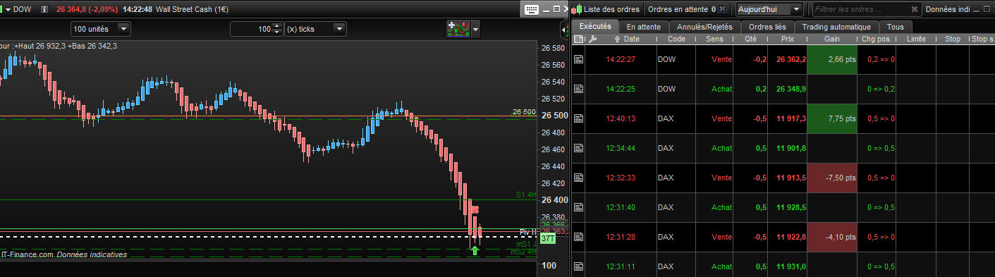Open details icon for 12:31:40 order
This screenshot has width=995, height=277.
(x=578, y=207)
